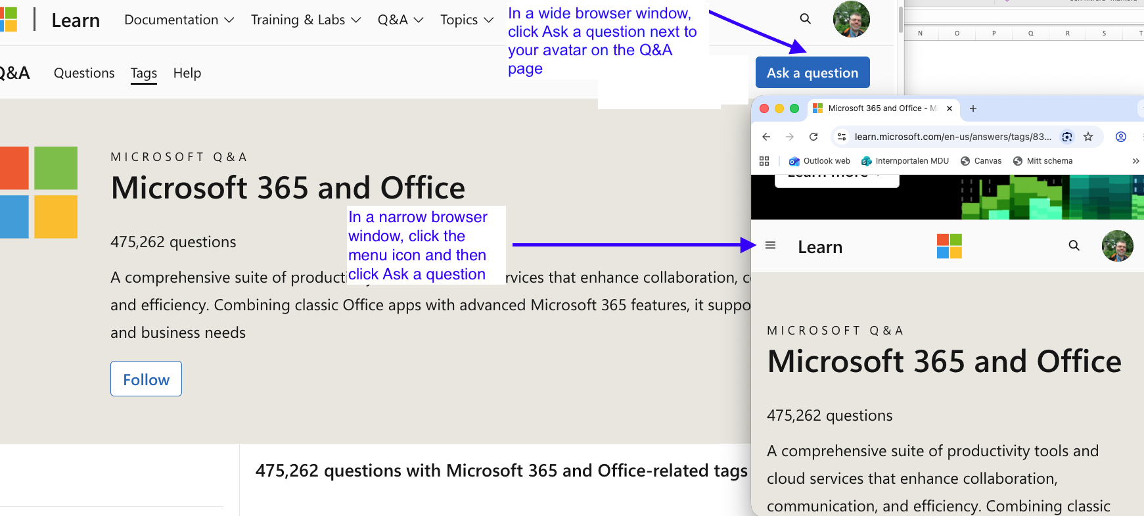Select column N header in the spreadsheet
This screenshot has width=1144, height=516.
[920, 33]
